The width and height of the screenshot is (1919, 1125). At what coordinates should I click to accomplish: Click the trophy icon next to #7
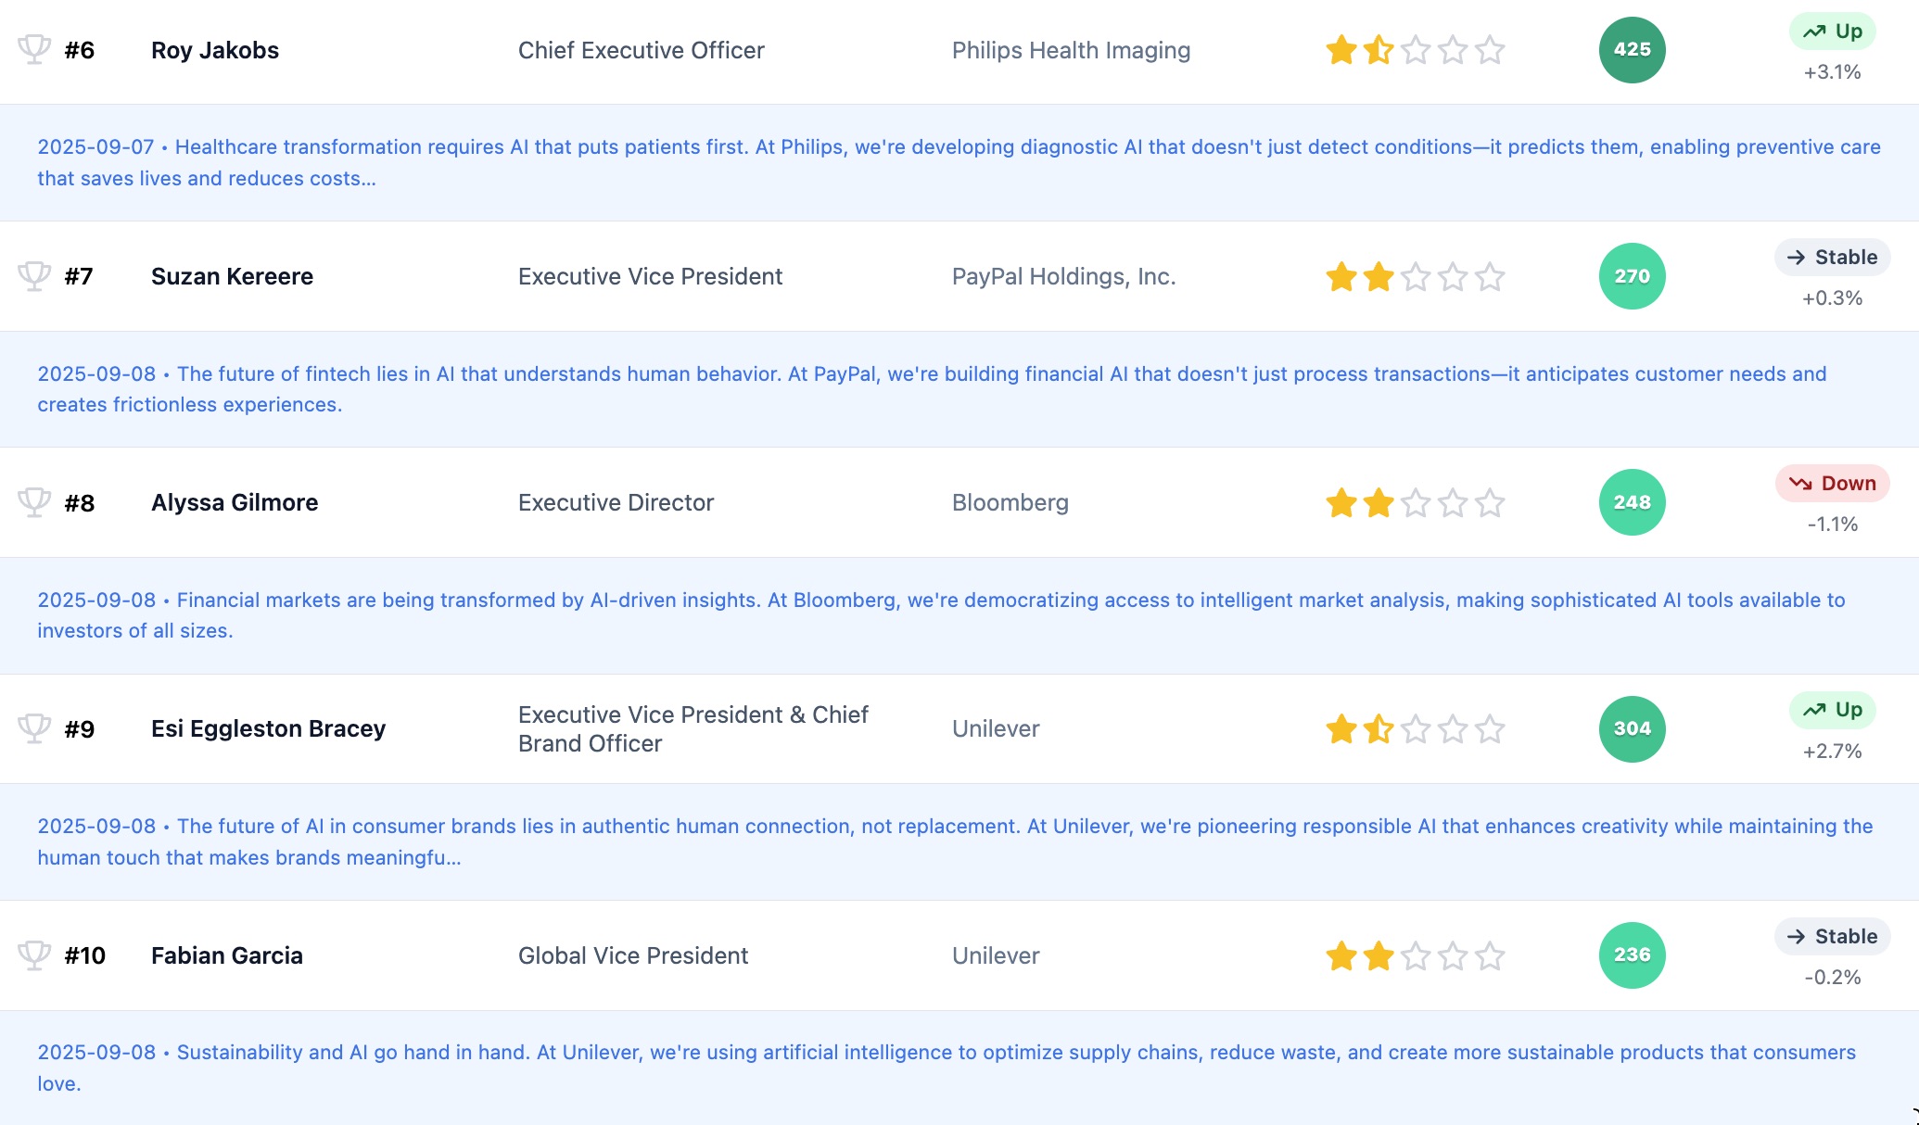[x=34, y=276]
